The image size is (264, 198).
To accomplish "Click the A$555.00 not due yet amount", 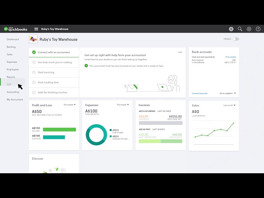I will click(x=175, y=116).
